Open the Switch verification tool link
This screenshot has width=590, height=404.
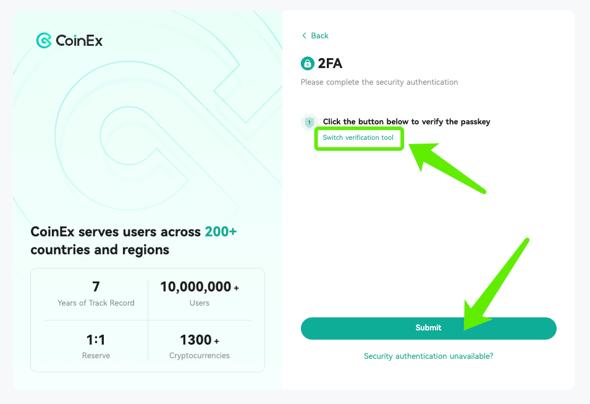358,137
